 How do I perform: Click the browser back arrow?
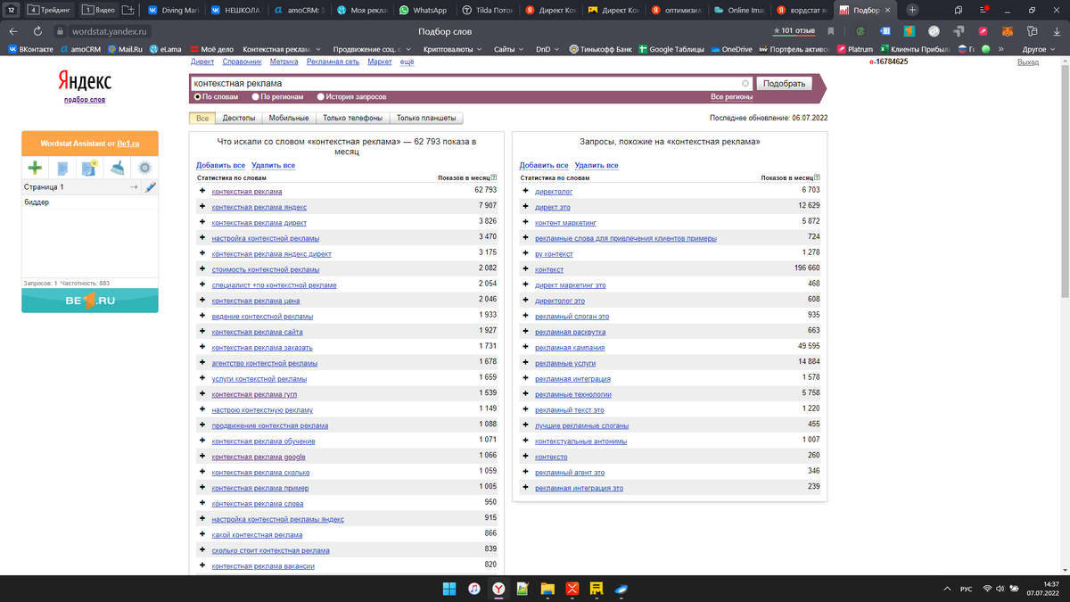pos(13,31)
